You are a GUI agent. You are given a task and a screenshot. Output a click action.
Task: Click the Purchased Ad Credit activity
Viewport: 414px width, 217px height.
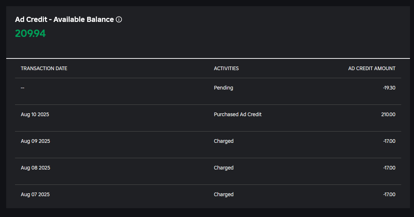(238, 114)
